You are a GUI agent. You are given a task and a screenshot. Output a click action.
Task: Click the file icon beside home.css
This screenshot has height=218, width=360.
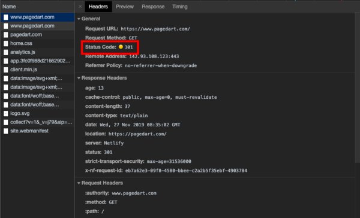6,44
